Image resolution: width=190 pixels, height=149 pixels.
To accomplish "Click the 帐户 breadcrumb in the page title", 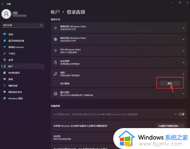I will (x=55, y=12).
